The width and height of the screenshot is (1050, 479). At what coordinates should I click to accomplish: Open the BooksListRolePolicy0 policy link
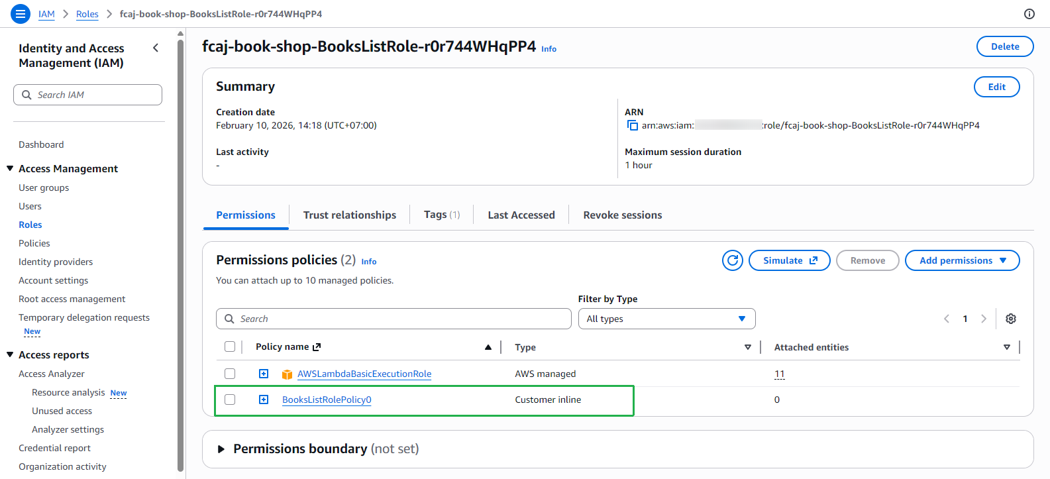click(x=327, y=399)
